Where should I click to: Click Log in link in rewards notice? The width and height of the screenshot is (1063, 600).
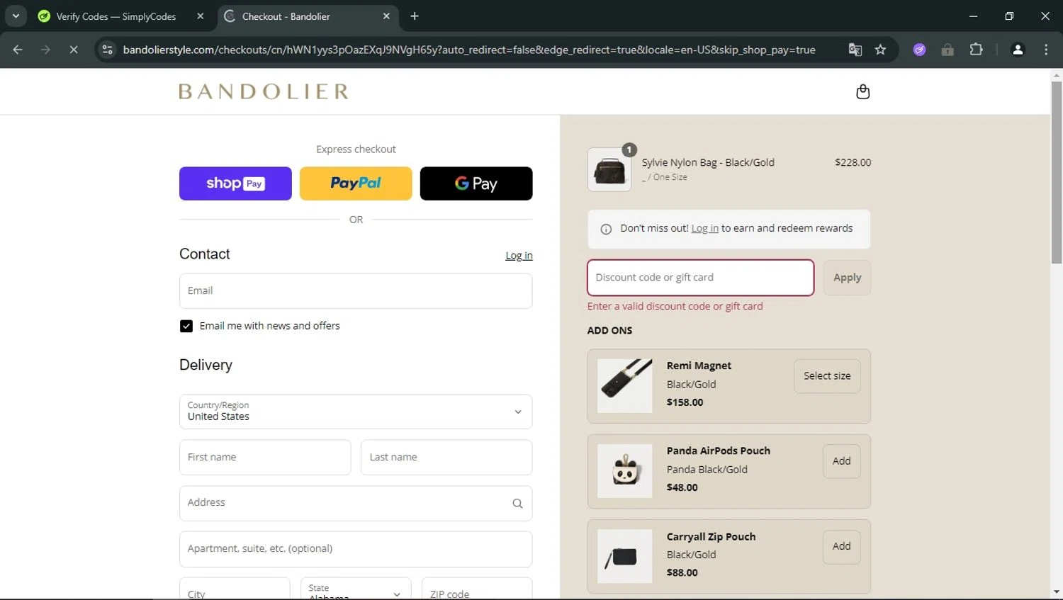704,228
